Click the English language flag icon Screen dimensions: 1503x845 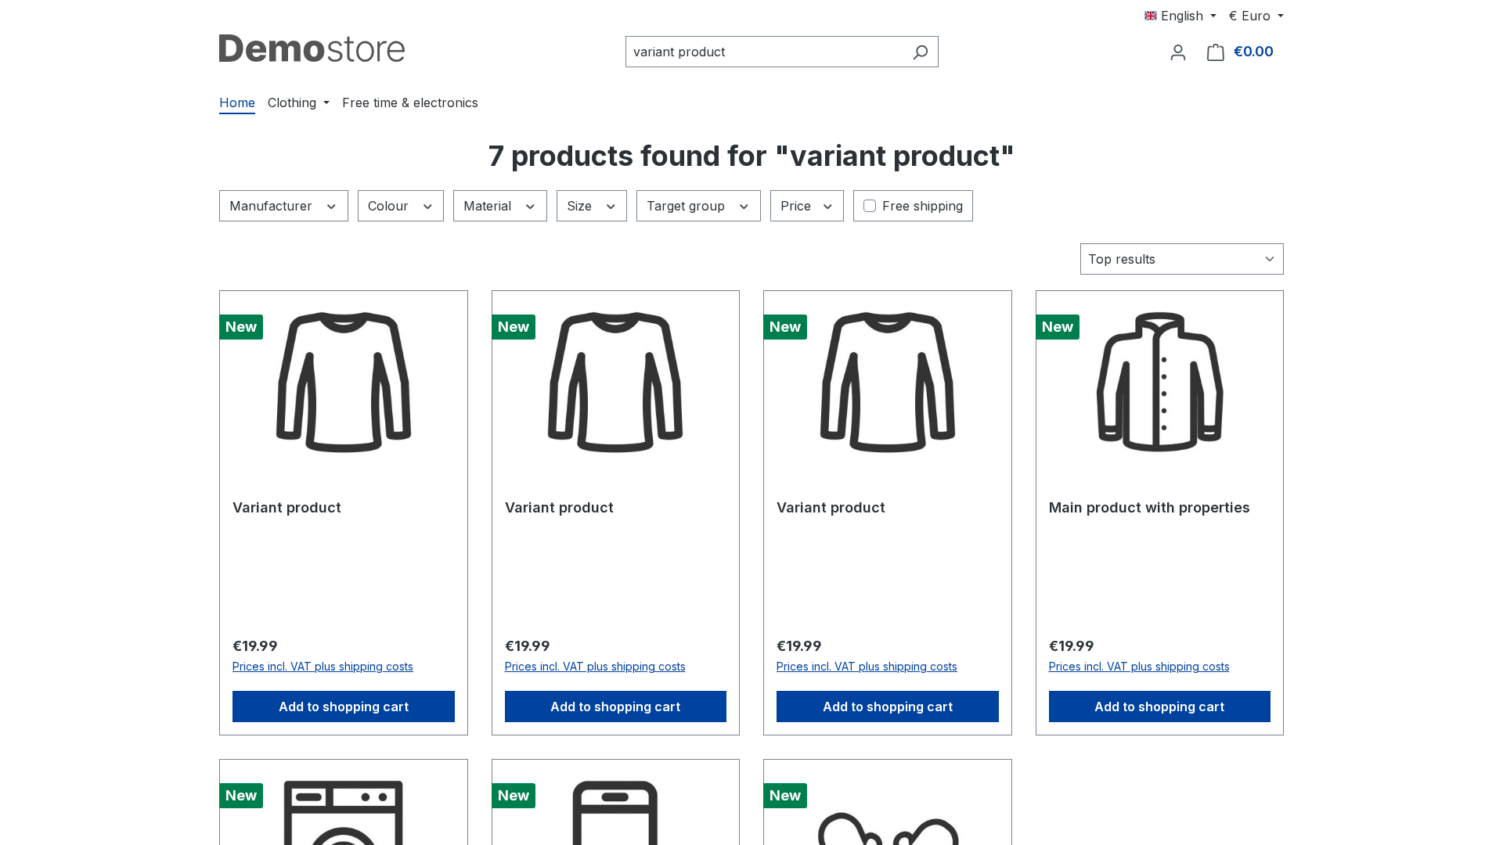(x=1151, y=16)
